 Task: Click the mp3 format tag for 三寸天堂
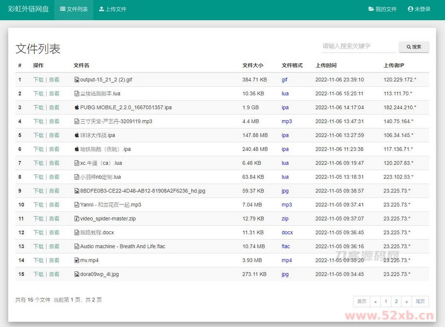286,121
